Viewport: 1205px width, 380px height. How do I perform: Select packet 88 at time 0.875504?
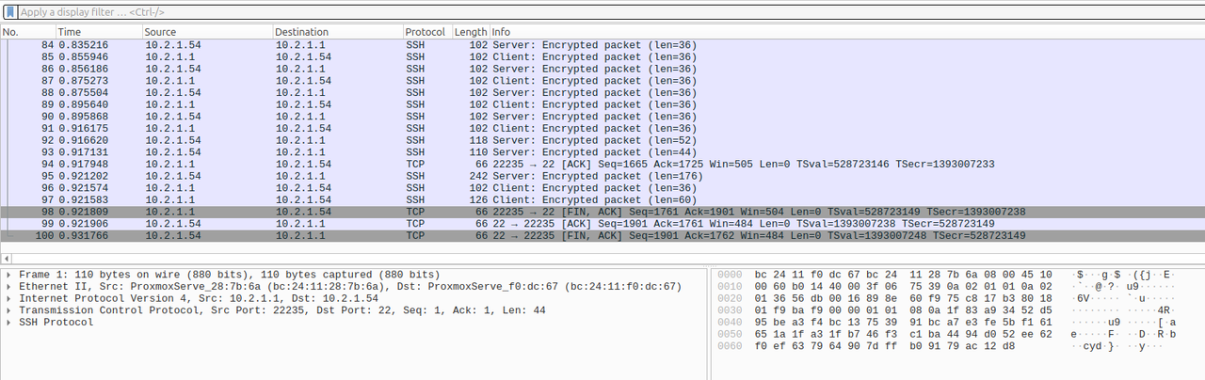pyautogui.click(x=602, y=93)
